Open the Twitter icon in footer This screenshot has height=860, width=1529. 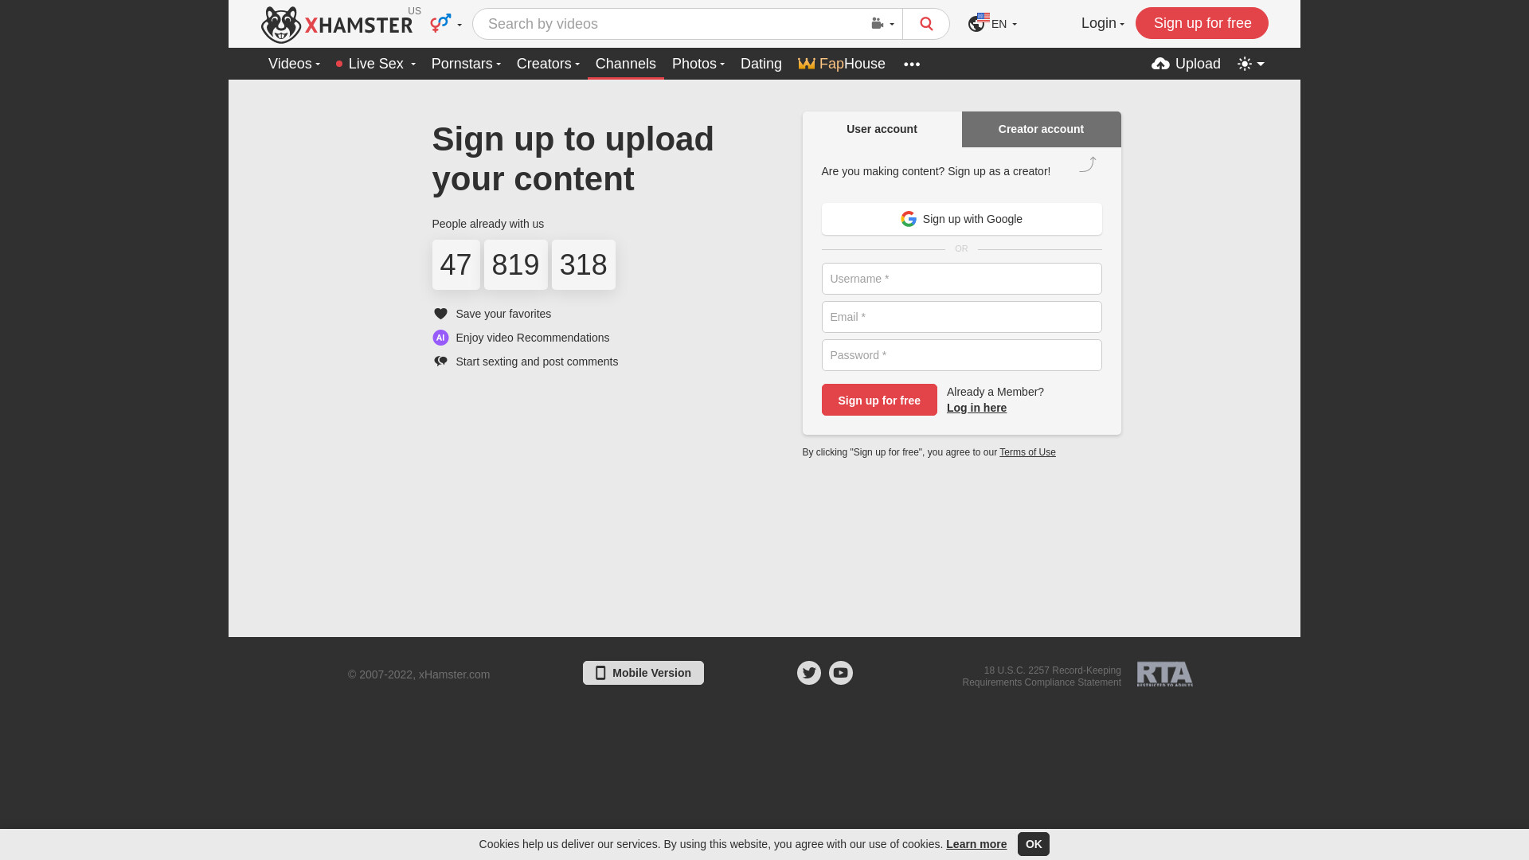(x=809, y=673)
